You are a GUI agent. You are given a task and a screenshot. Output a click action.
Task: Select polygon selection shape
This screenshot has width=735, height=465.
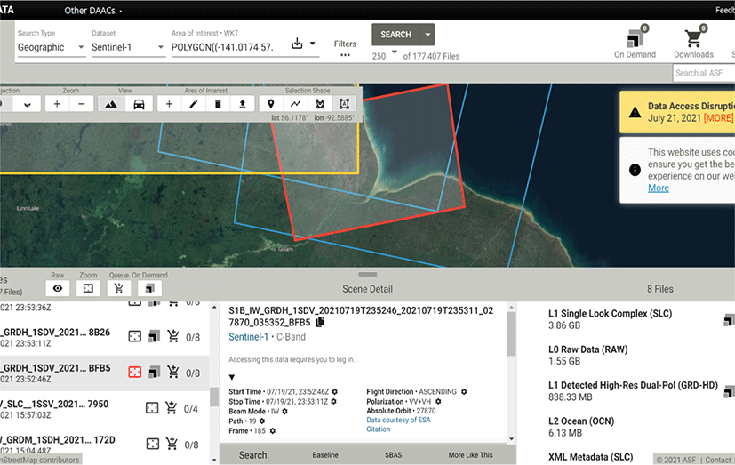[x=320, y=104]
